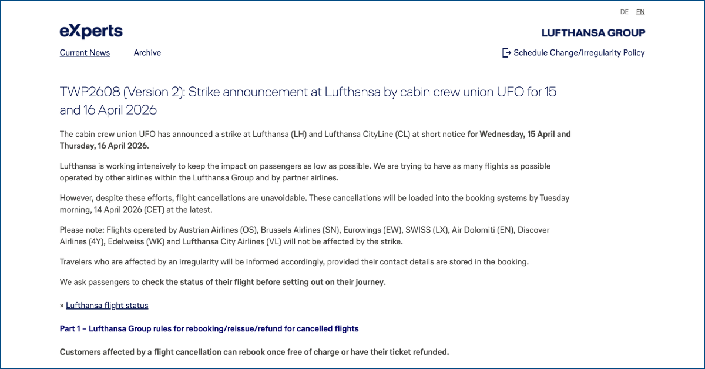
Task: Go to the Archive tab
Action: coord(147,53)
